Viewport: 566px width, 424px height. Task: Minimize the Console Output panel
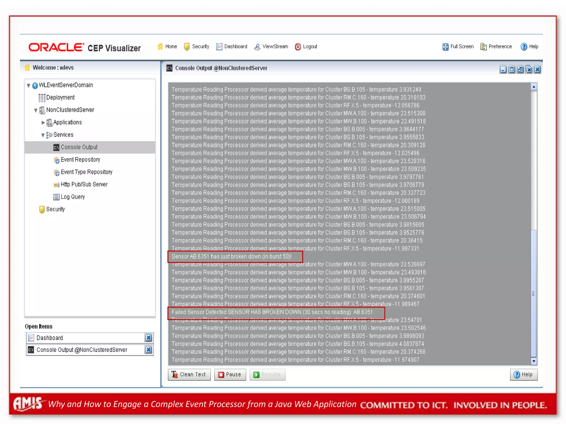503,69
